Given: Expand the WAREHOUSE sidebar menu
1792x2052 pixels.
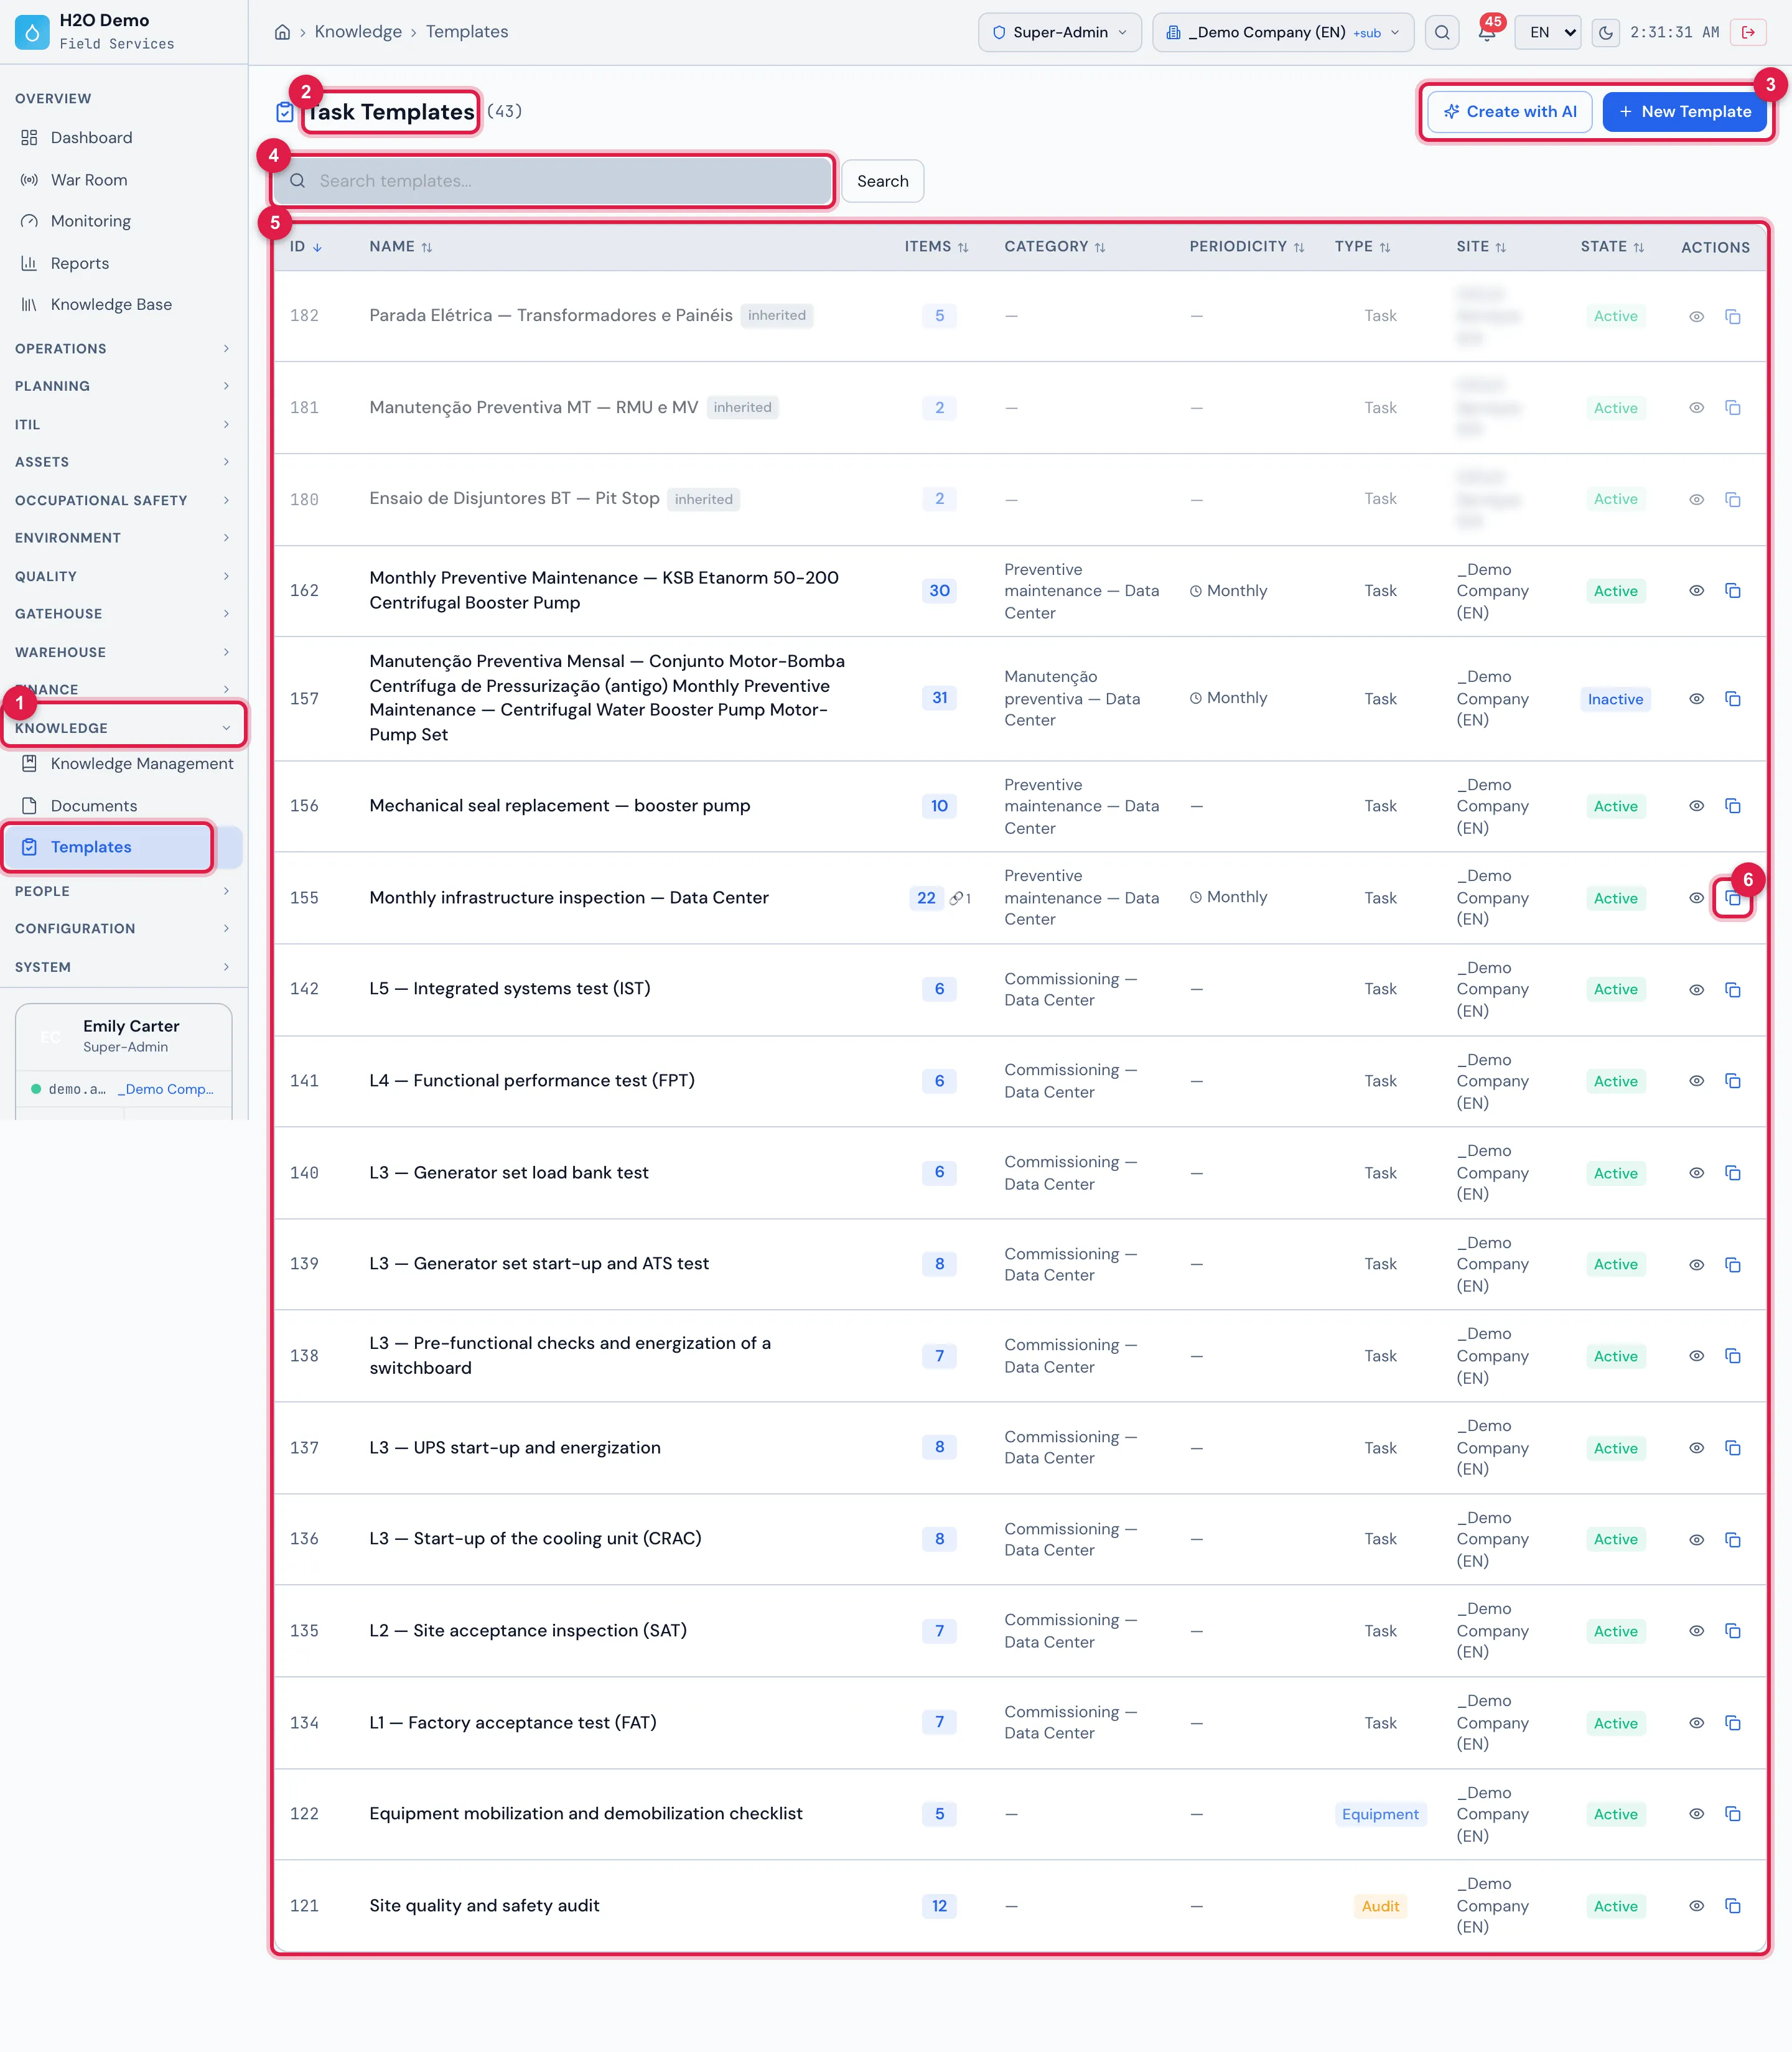Looking at the screenshot, I should (124, 652).
